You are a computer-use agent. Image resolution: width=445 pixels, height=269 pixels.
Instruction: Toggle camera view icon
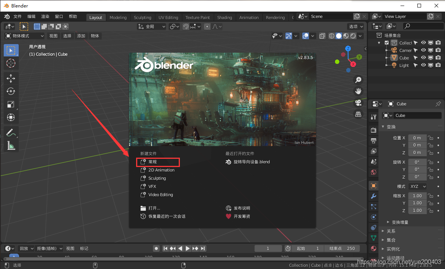pyautogui.click(x=359, y=103)
